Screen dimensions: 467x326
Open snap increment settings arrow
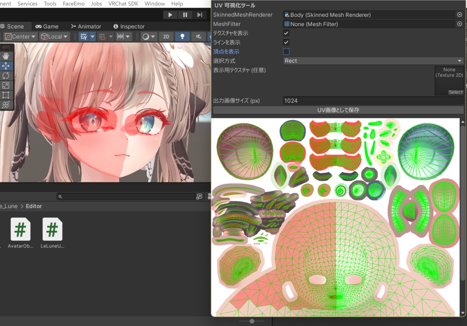point(128,36)
